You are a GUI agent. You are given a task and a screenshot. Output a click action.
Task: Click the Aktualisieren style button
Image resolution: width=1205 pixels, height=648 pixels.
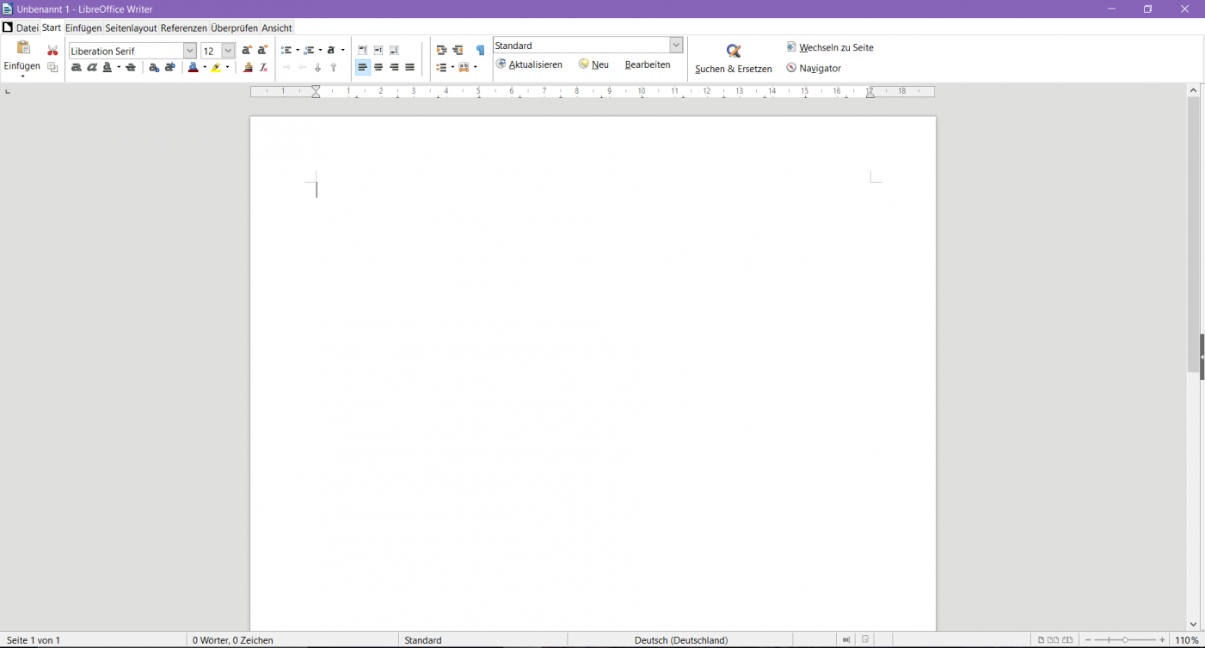[529, 64]
